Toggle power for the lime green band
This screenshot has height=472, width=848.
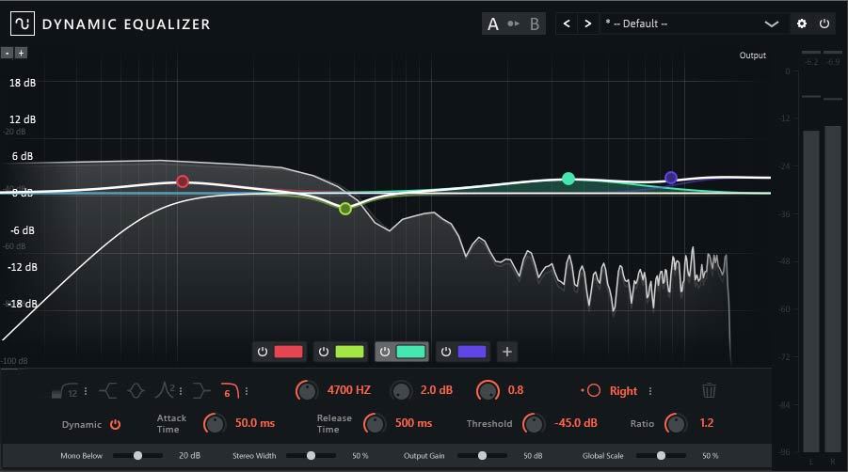pos(324,352)
